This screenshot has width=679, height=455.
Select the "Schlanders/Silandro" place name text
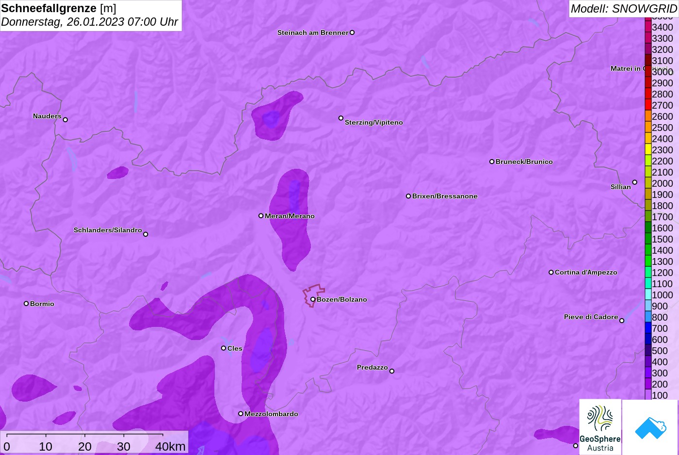point(108,230)
